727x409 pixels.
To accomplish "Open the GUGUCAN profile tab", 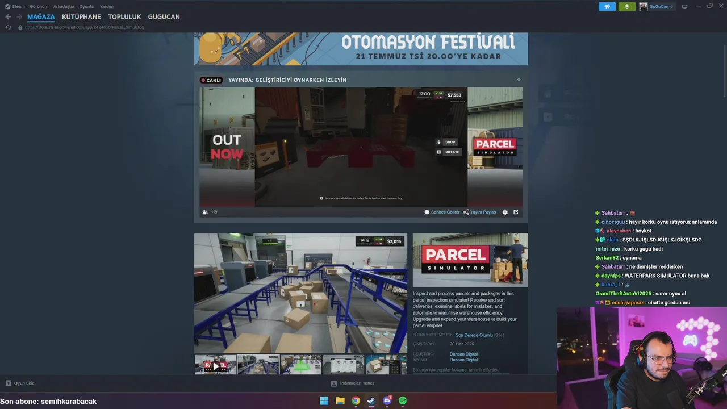I will tap(164, 17).
